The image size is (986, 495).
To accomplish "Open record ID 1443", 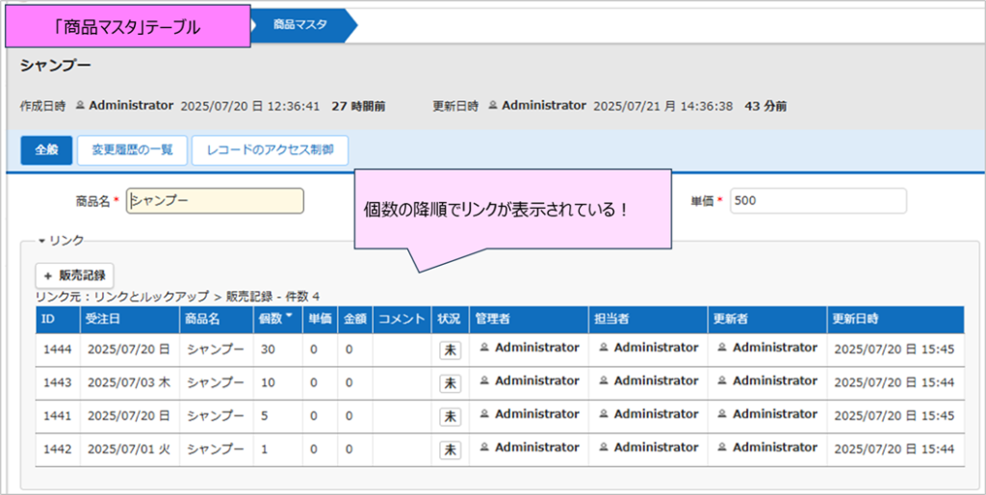I will [x=57, y=383].
